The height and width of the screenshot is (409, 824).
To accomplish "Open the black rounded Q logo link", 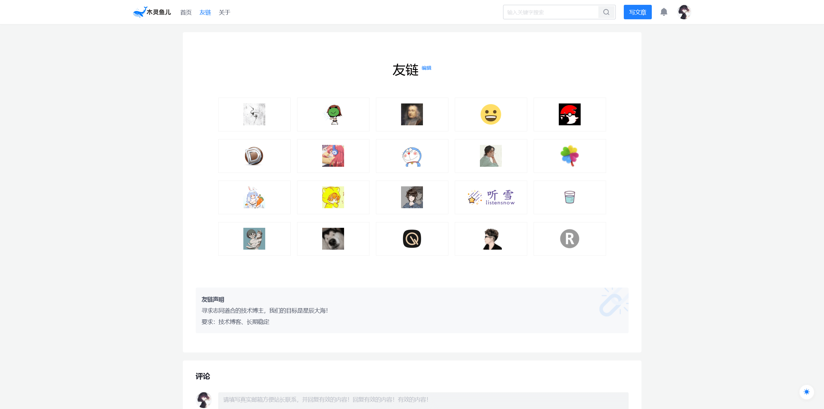I will (x=412, y=239).
